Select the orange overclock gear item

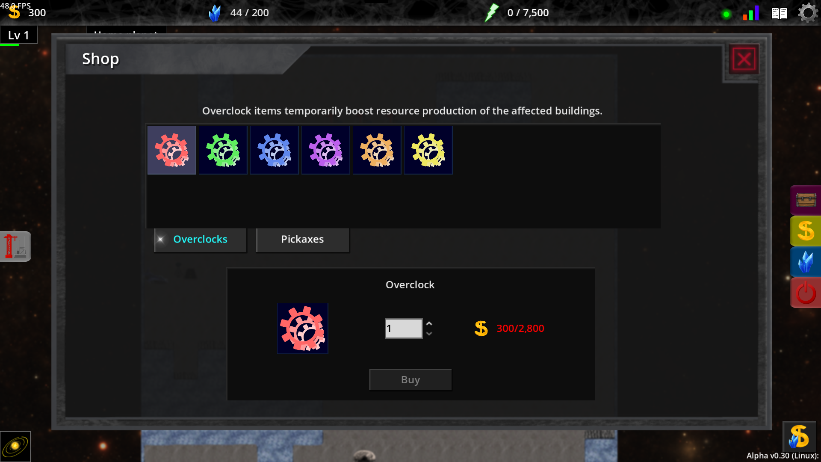[377, 150]
